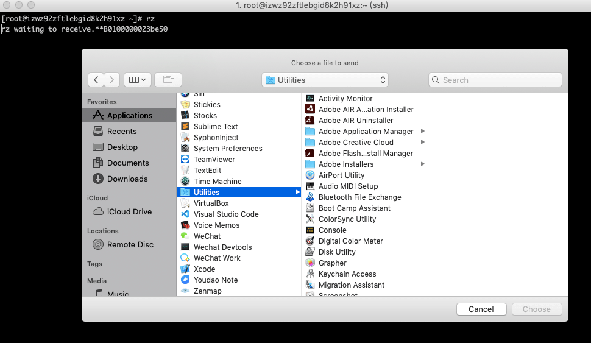Image resolution: width=591 pixels, height=343 pixels.
Task: Click the Visual Studio Code icon
Action: coord(185,214)
